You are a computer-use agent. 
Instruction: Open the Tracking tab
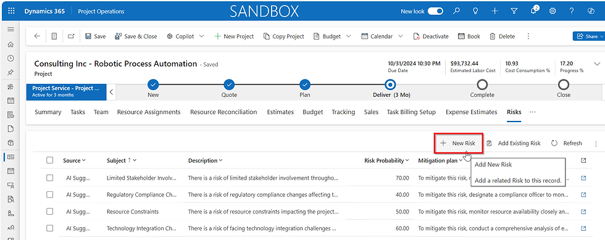tap(343, 112)
